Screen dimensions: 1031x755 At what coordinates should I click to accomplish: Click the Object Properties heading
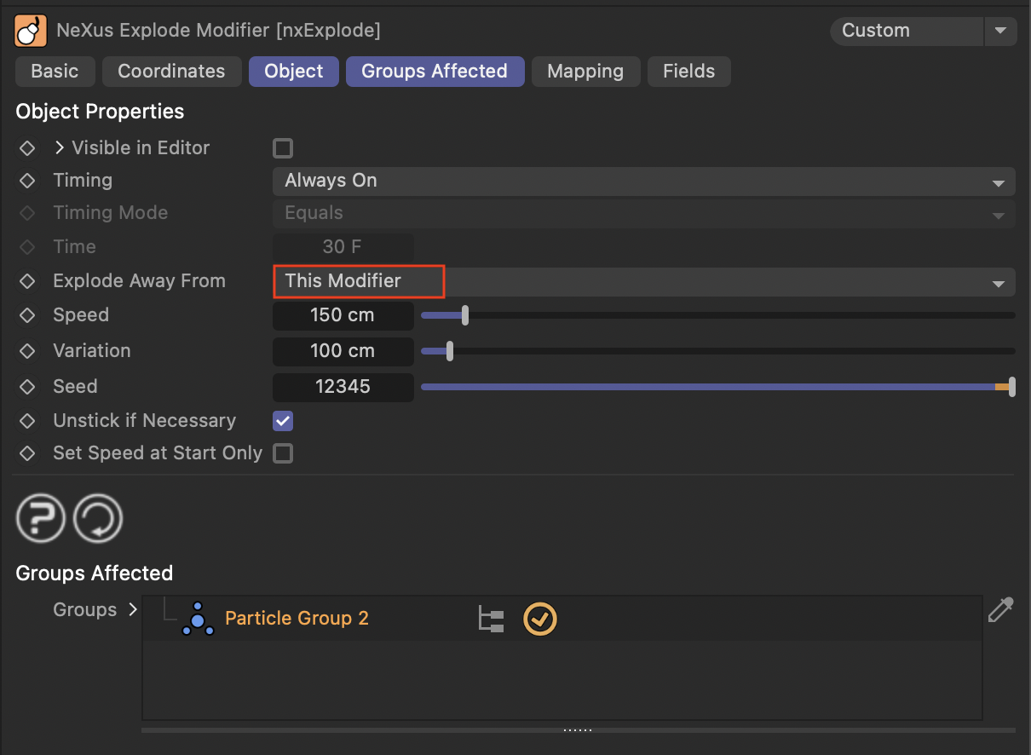(100, 112)
